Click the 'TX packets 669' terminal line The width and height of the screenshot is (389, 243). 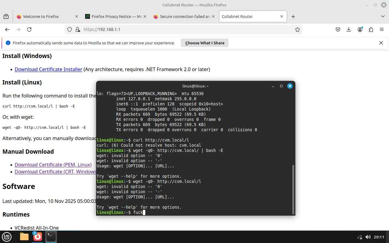161,125
